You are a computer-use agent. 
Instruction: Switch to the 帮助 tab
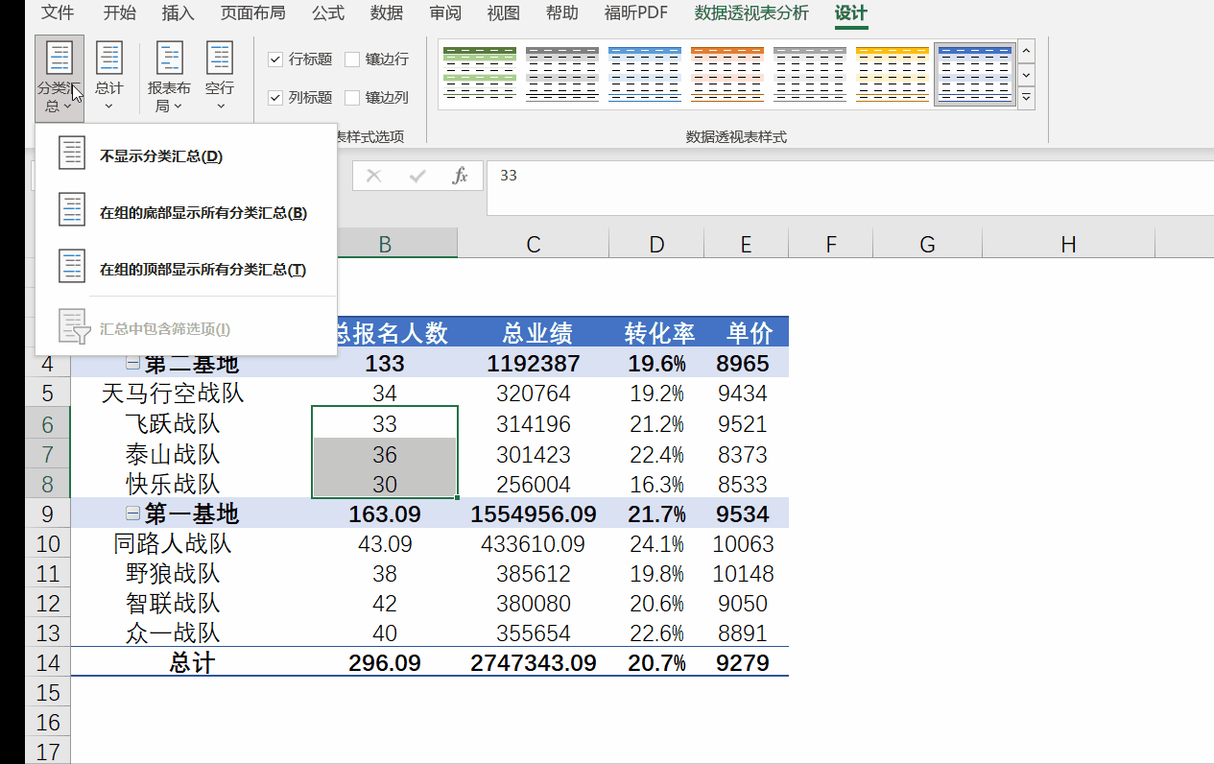coord(562,13)
